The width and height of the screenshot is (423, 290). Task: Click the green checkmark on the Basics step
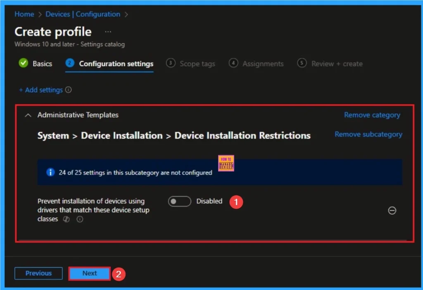(24, 64)
